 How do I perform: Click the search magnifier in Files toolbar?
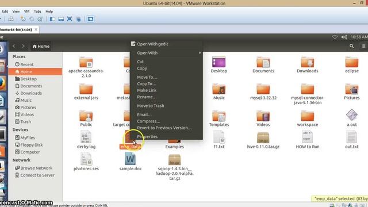pos(351,46)
